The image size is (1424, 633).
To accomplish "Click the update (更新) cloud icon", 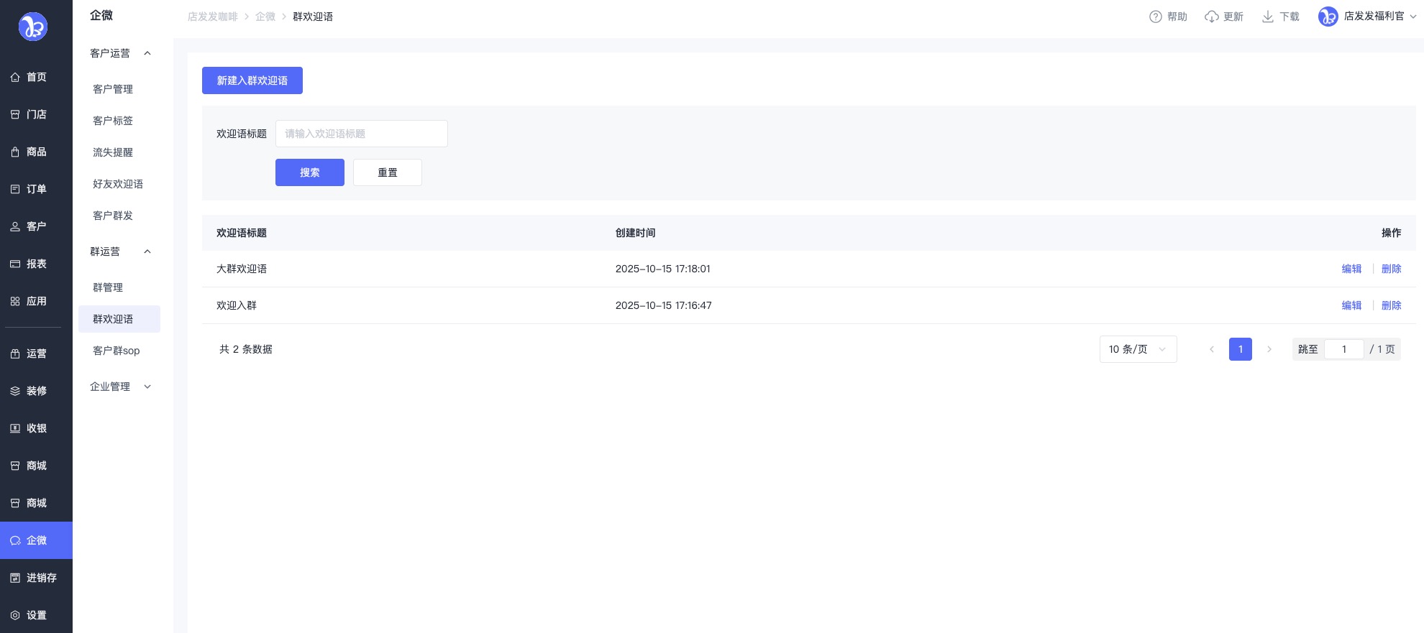I will (1211, 17).
